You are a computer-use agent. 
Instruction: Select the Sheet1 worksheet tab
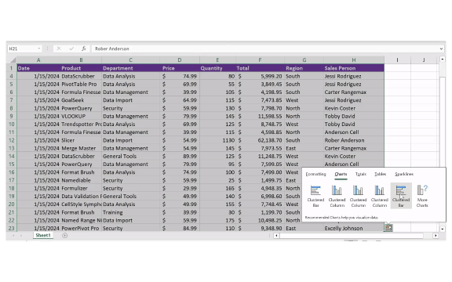[x=43, y=235]
